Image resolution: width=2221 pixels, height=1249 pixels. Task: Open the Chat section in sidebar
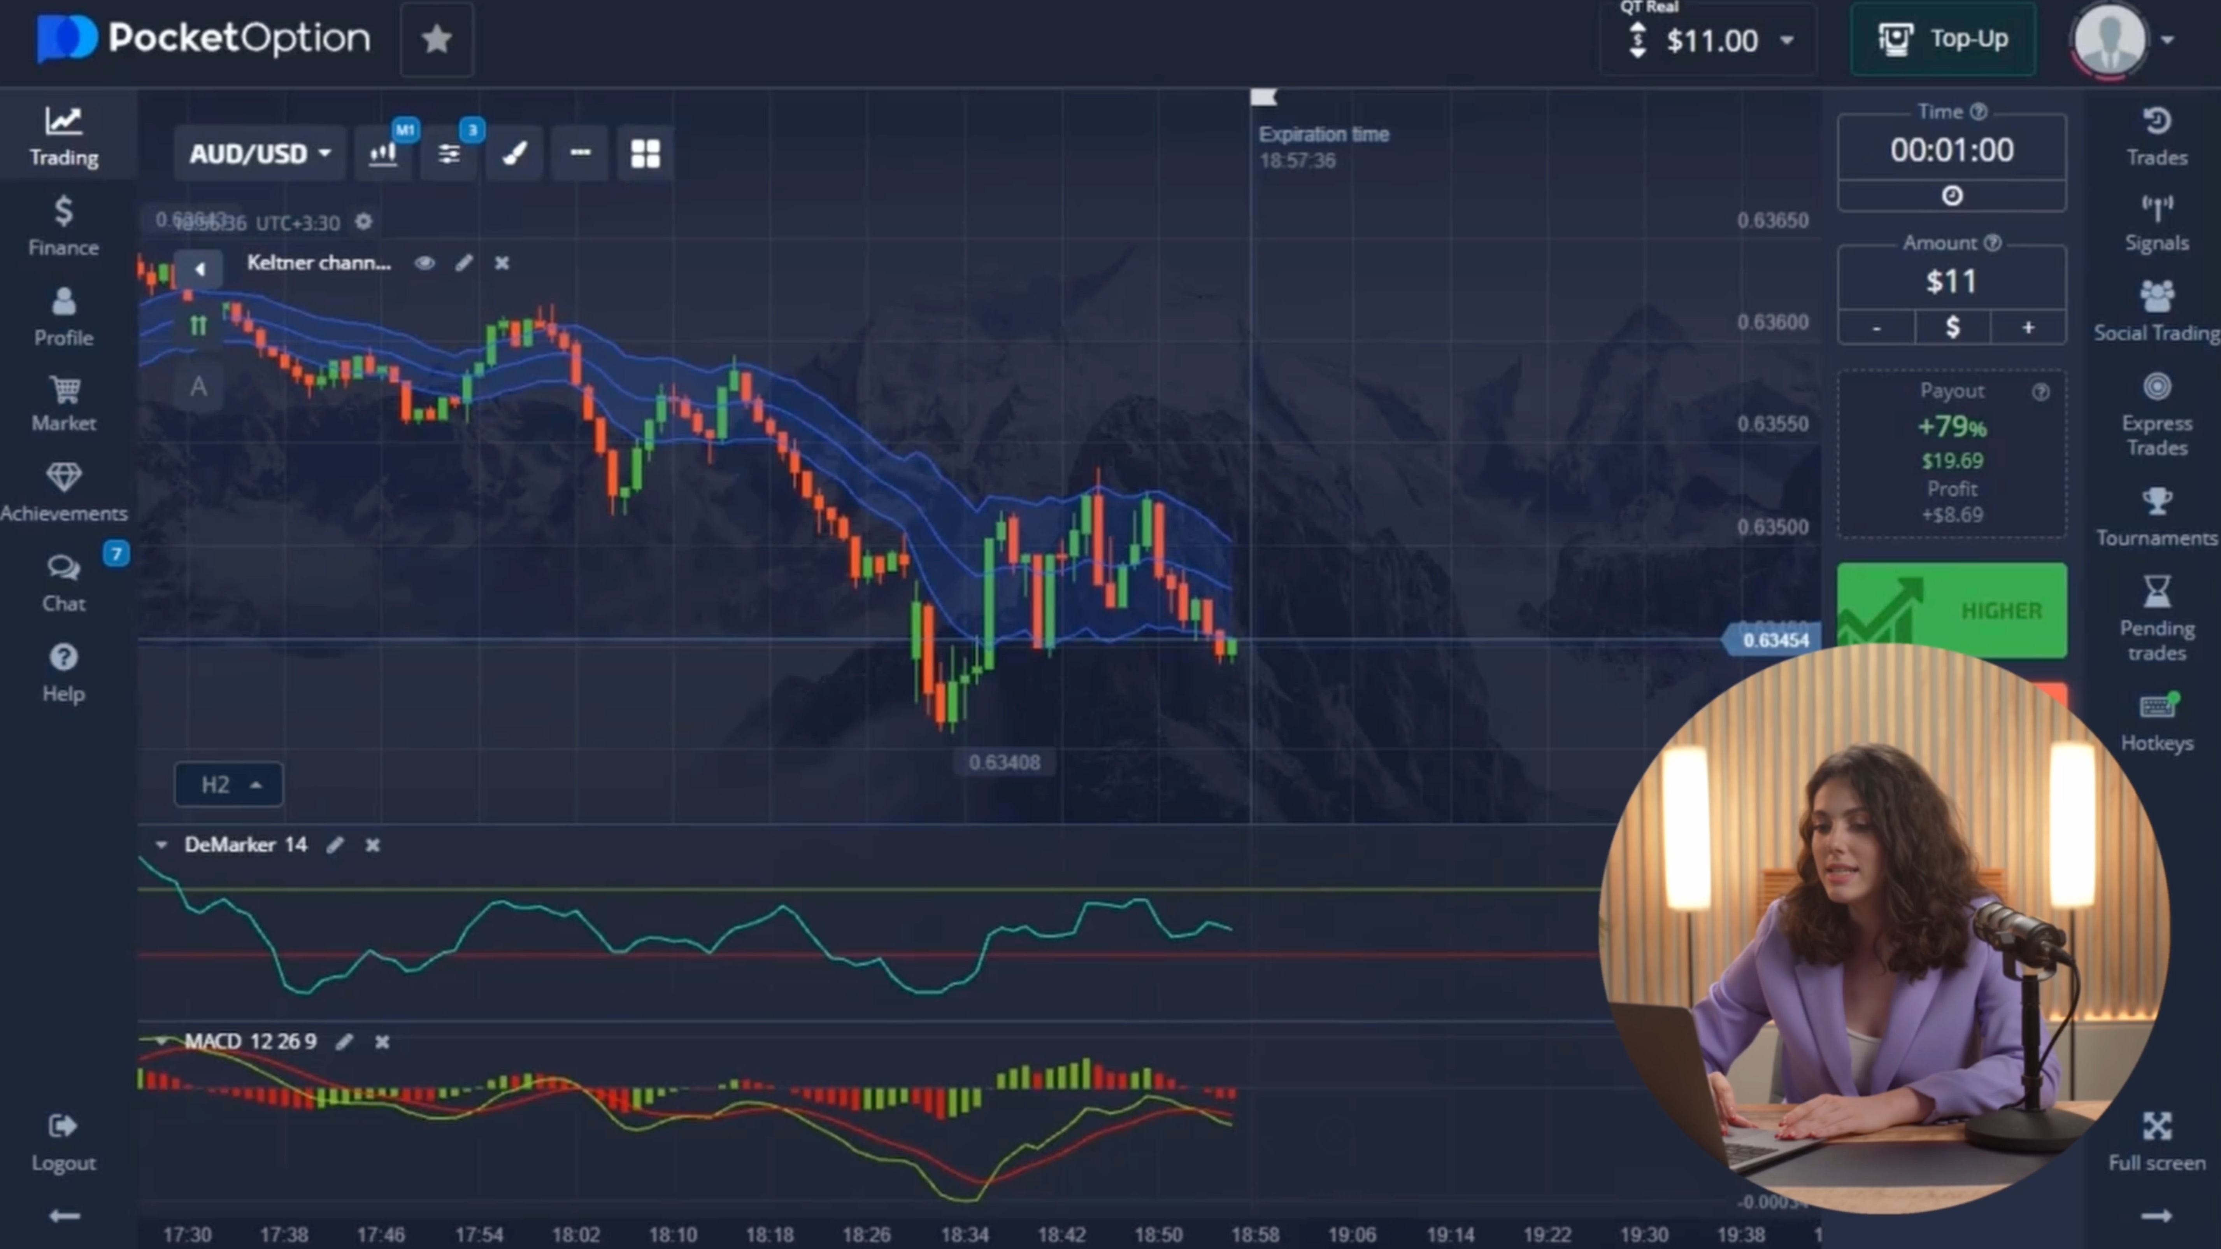[63, 582]
